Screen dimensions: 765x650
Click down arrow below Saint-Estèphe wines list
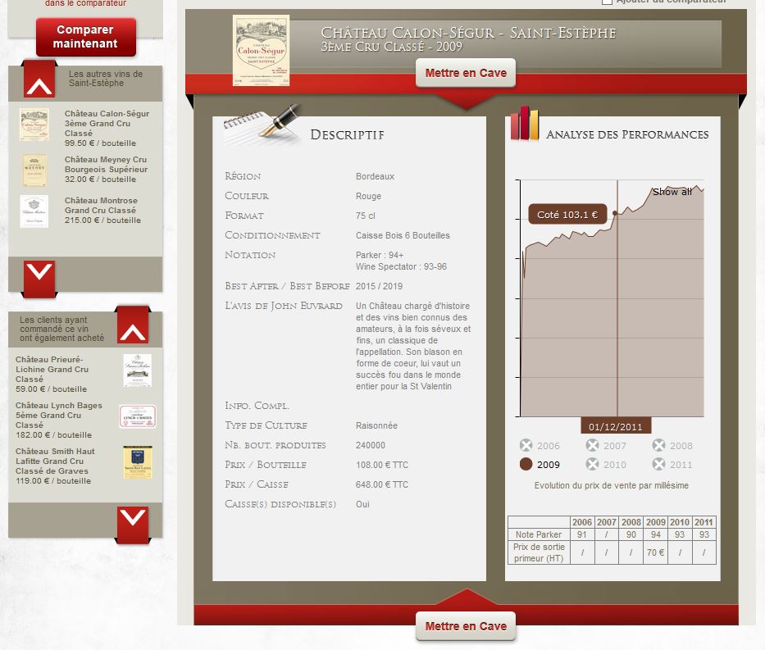coord(39,277)
